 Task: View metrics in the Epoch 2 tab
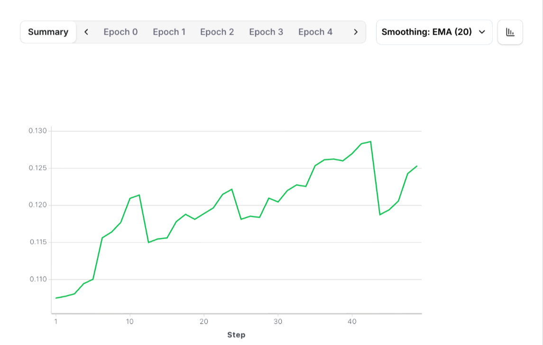[x=217, y=32]
